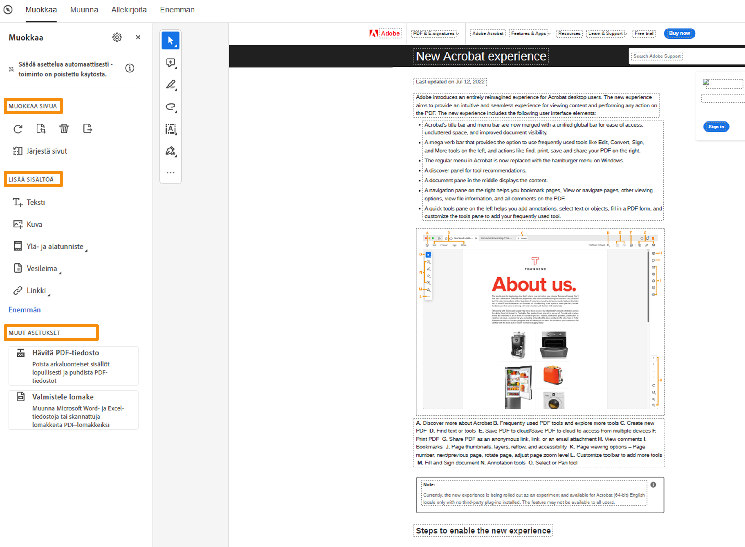The height and width of the screenshot is (547, 745).
Task: Select the arrow selection tool
Action: point(170,40)
